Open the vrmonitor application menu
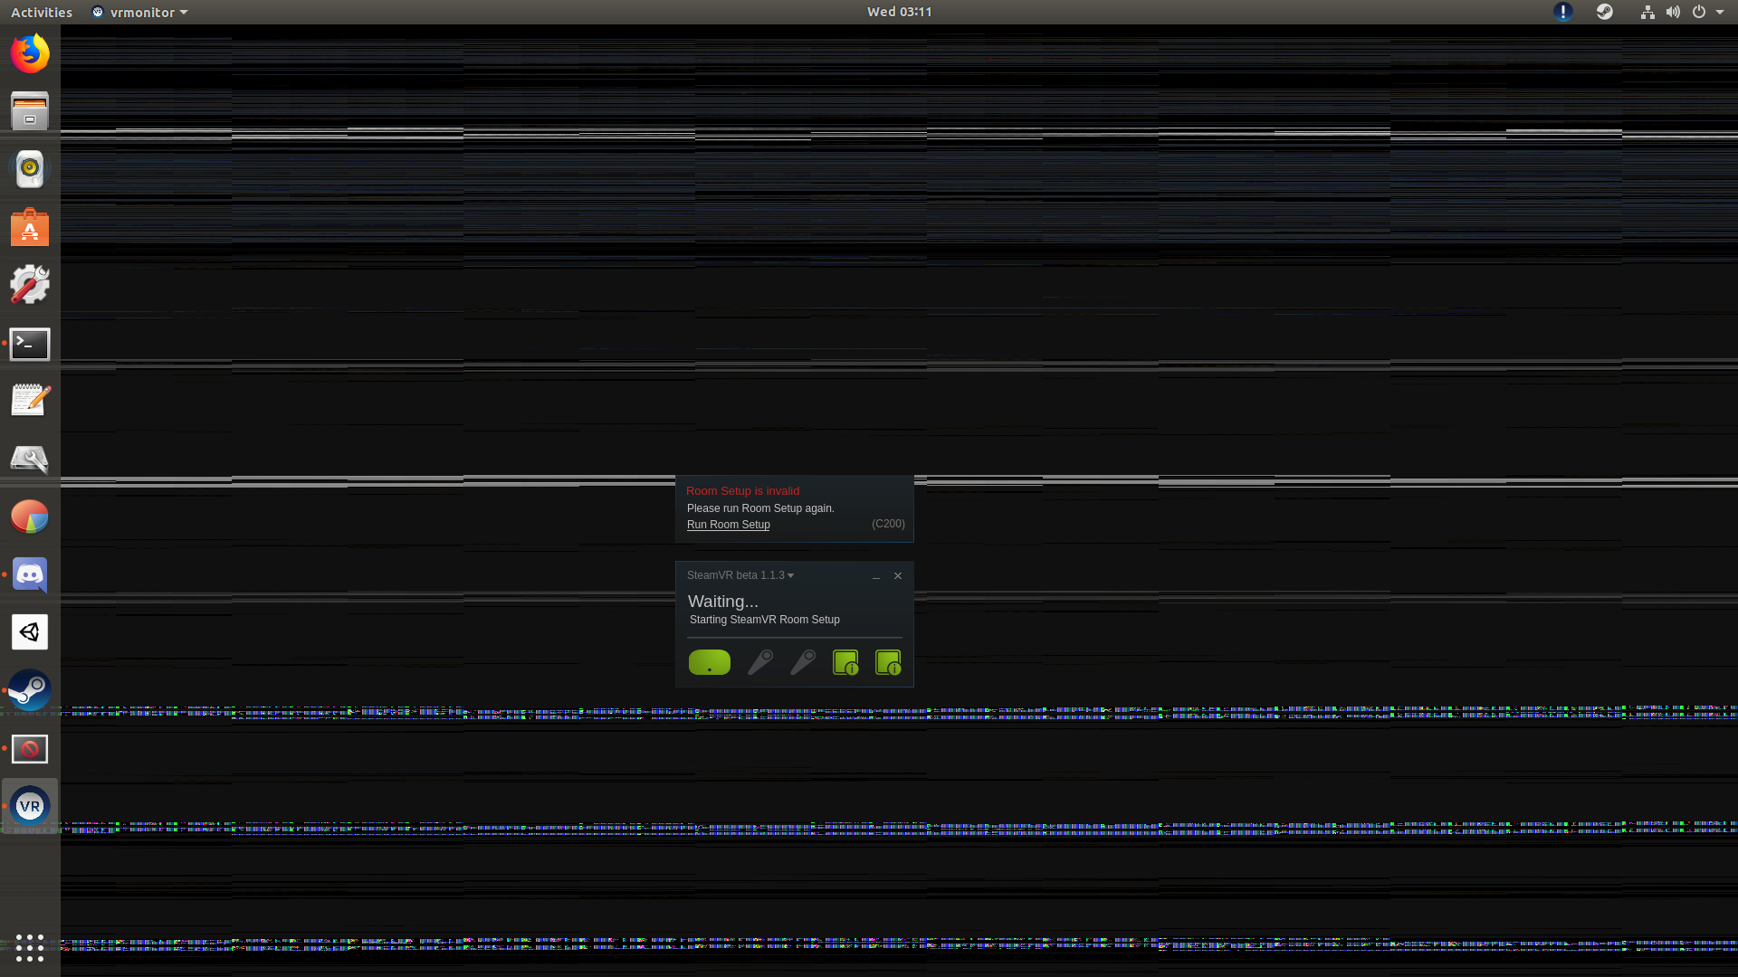1738x977 pixels. (x=139, y=12)
